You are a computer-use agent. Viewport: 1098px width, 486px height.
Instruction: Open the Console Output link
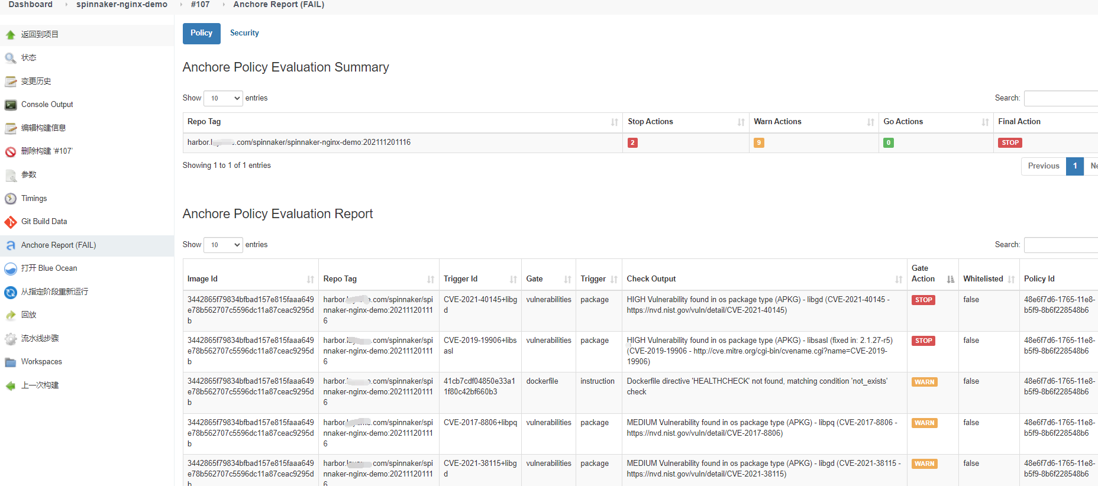47,105
